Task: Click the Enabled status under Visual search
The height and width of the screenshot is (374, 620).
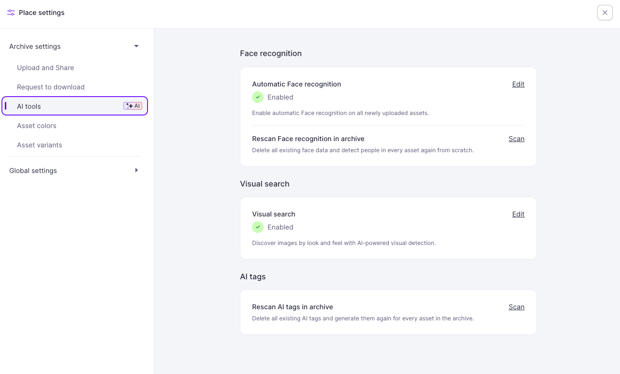Action: [x=280, y=227]
